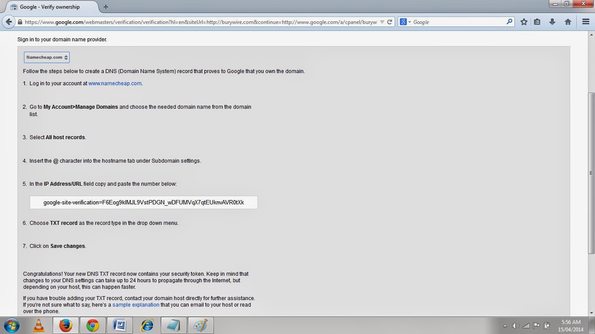Viewport: 595px width, 334px height.
Task: Go to the Firefox home page icon
Action: click(x=568, y=22)
